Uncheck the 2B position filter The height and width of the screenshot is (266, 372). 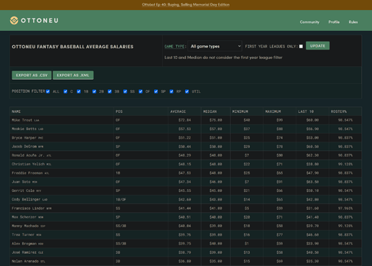(x=94, y=91)
